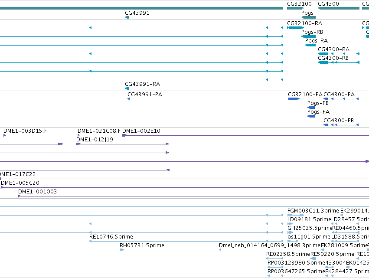
Task: Click the RE04460.5prime EST label
Action: click(351, 228)
